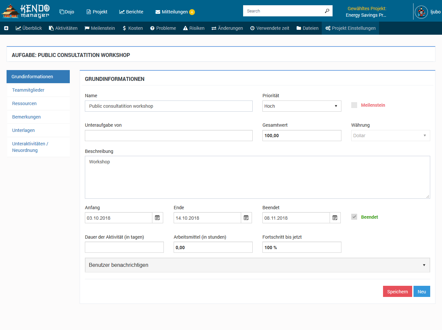
Task: Open the Änderungen section
Action: (227, 28)
